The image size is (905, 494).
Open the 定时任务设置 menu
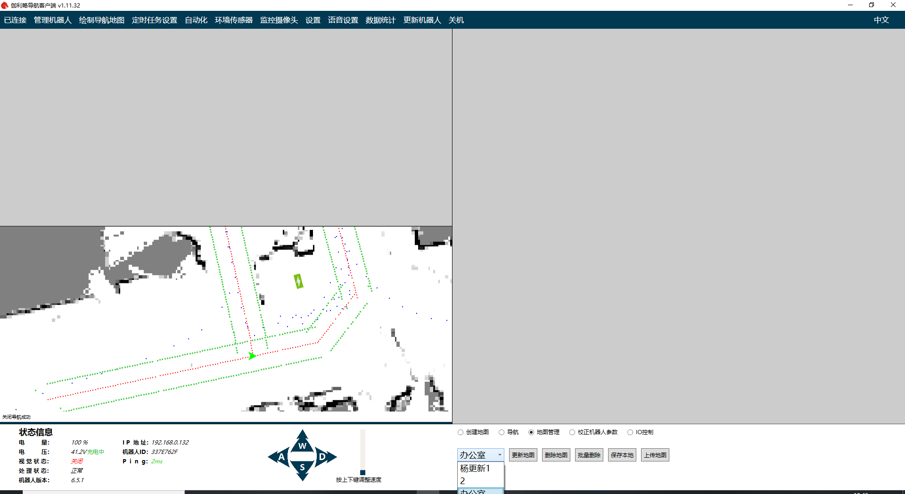click(x=154, y=20)
